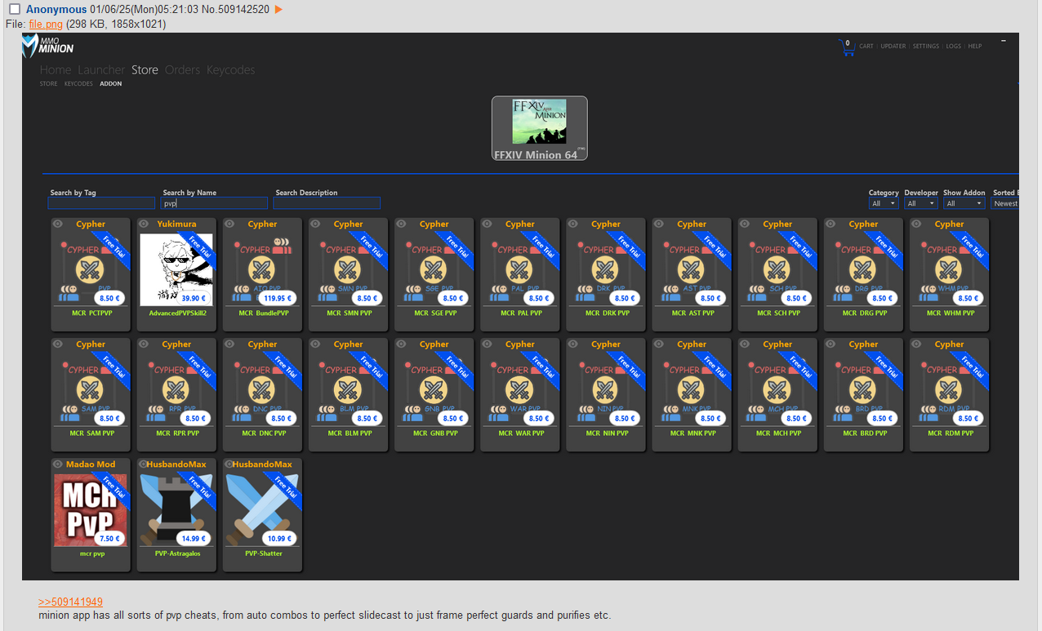
Task: Open the PVP-Astragalos rook and swords icon
Action: pos(176,510)
